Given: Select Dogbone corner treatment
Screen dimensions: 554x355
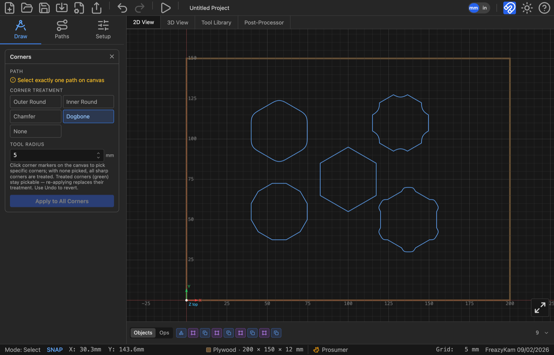Looking at the screenshot, I should pos(88,116).
